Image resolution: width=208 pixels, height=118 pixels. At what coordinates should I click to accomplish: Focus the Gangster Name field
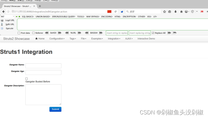click(x=43, y=66)
